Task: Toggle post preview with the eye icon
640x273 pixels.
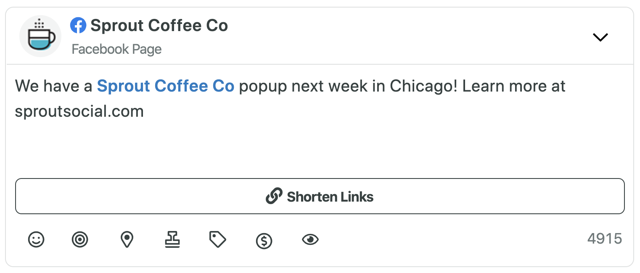Action: 310,240
